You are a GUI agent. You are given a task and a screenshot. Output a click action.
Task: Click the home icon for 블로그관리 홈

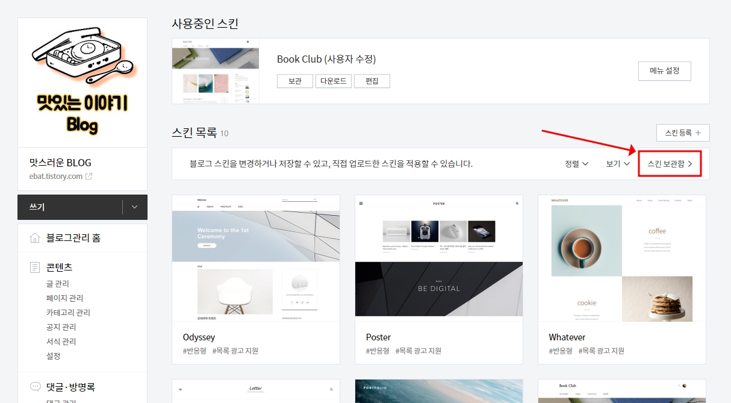pos(36,238)
